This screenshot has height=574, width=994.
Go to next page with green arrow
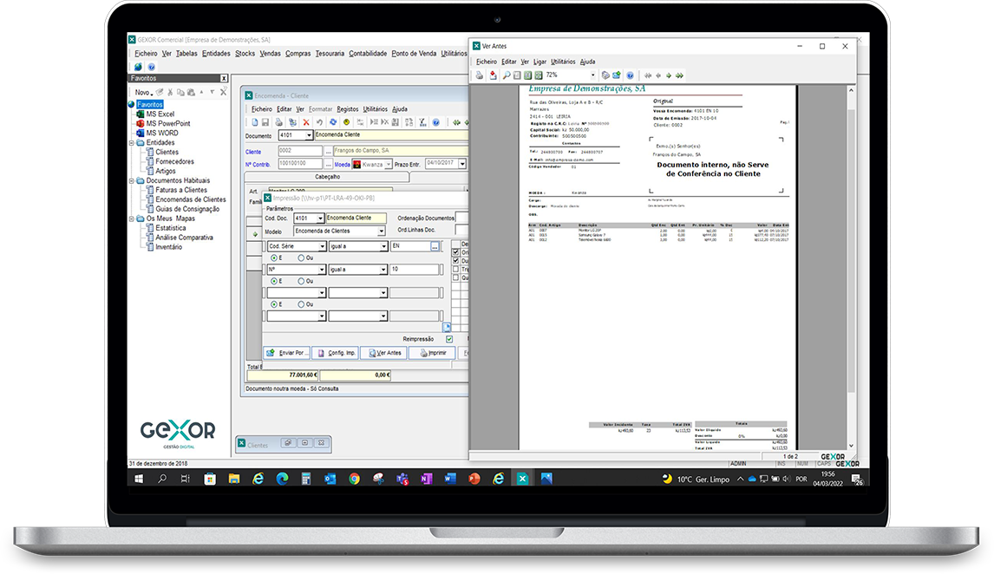coord(669,75)
